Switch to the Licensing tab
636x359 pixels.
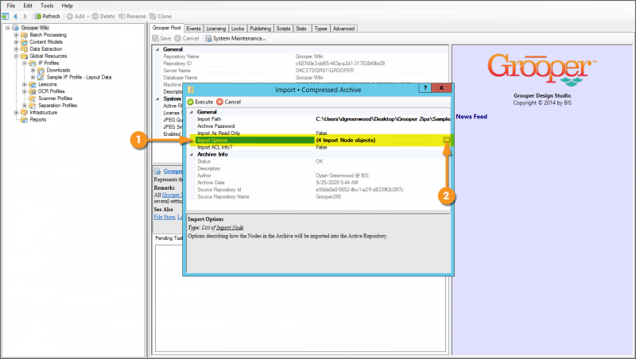click(x=215, y=29)
